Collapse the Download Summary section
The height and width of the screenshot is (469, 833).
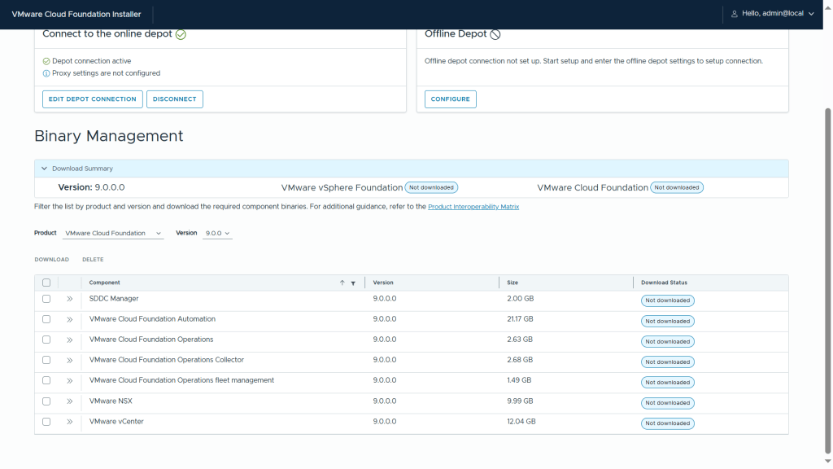pos(44,169)
